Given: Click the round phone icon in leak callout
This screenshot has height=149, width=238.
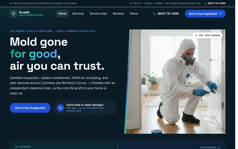Looking at the screenshot, I should click(60, 108).
